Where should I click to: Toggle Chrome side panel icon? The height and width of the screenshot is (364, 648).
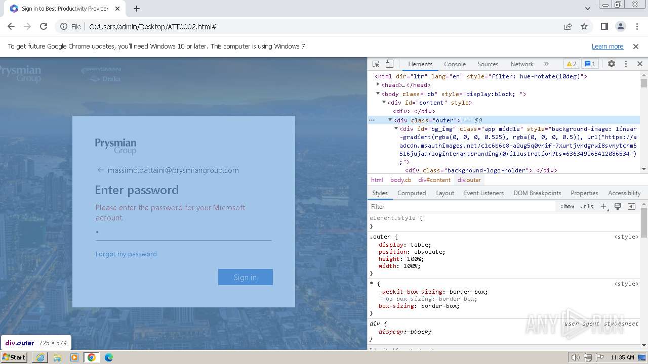604,26
